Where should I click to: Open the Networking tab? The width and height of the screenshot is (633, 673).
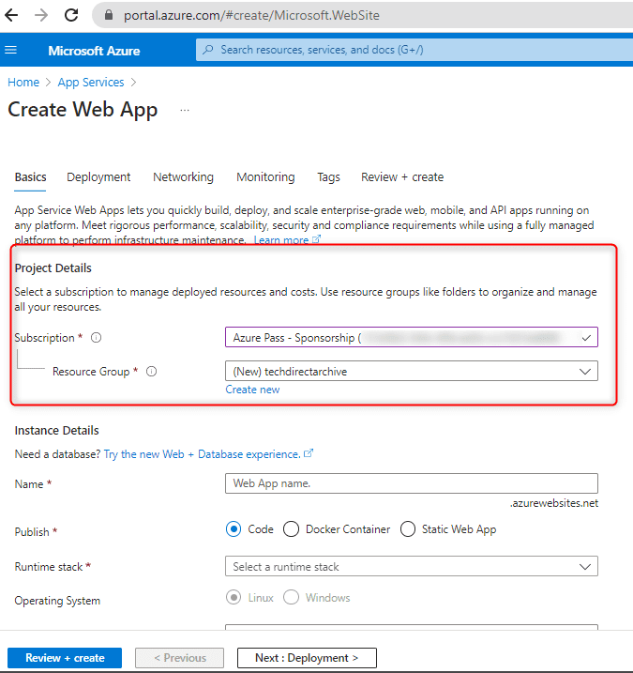coord(183,177)
